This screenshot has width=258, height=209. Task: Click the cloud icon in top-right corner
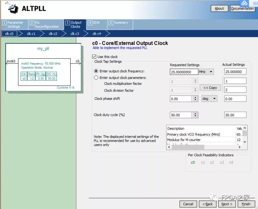point(244,3)
